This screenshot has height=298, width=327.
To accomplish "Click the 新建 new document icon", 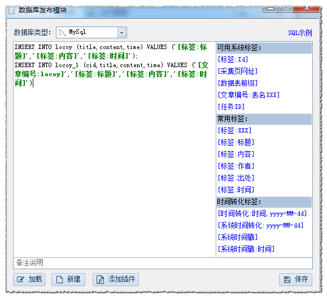I will click(60, 280).
